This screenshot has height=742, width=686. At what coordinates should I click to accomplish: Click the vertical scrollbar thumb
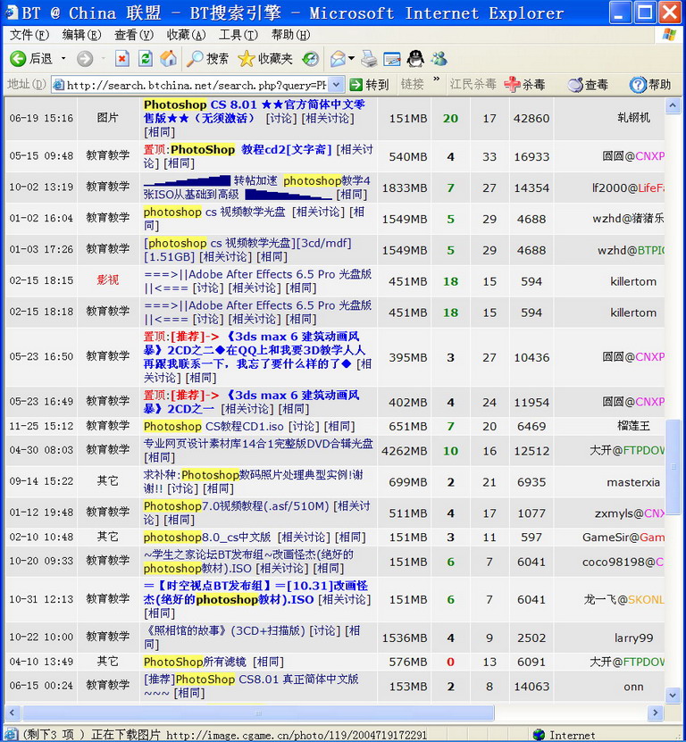click(x=673, y=467)
